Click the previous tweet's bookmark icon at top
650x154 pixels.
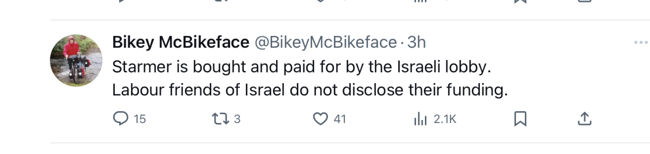click(520, 1)
